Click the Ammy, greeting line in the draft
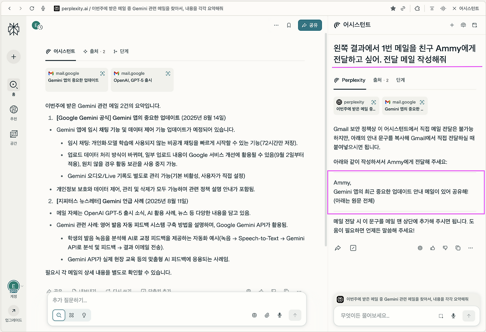Viewport: 486px width, 332px height. click(342, 183)
